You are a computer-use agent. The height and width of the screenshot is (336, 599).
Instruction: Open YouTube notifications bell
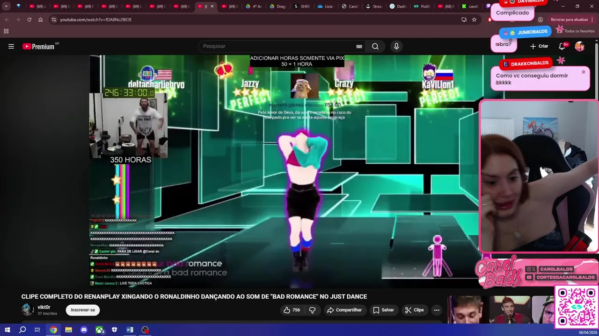pos(562,46)
